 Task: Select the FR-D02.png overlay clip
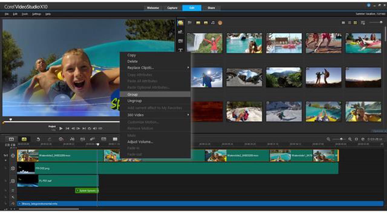coord(178,168)
